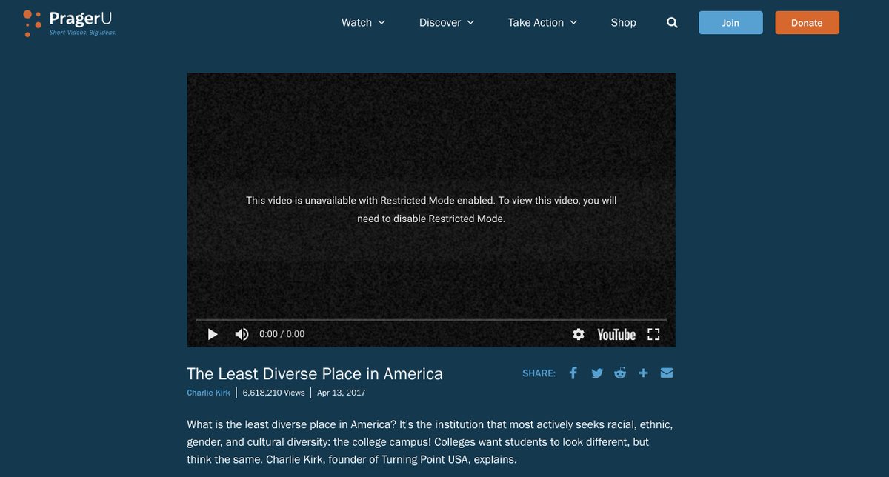Play the video

point(213,334)
